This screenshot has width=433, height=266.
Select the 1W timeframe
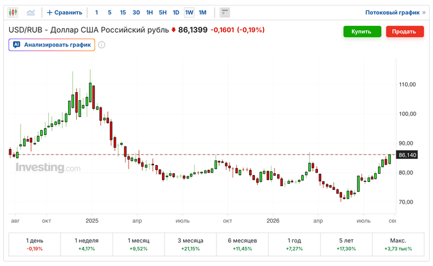tap(189, 12)
